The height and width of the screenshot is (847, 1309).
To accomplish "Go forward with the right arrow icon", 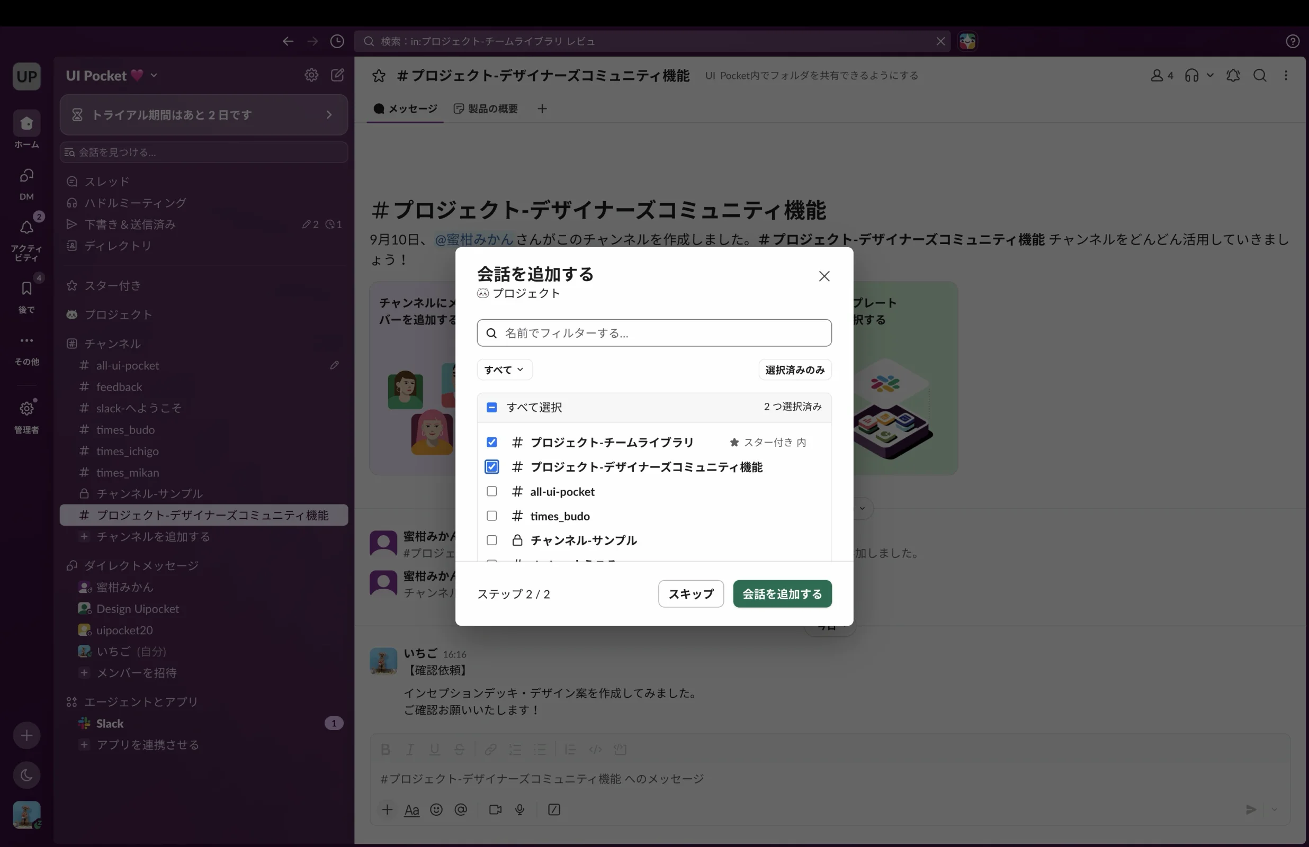I will click(x=312, y=41).
